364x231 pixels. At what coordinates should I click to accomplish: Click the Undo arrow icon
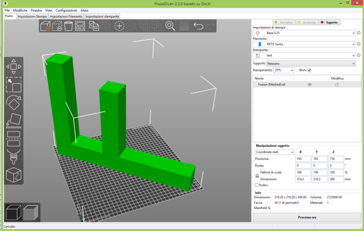[x=198, y=26]
